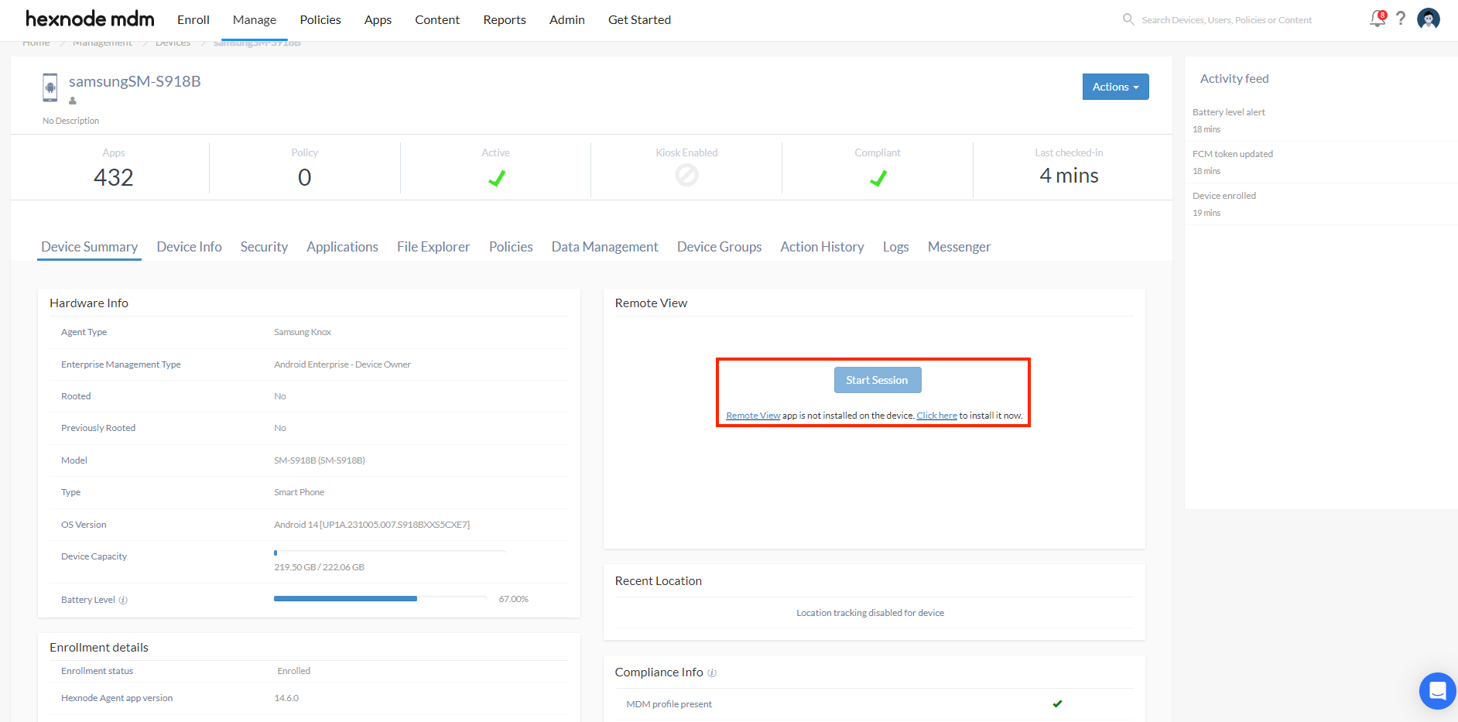Image resolution: width=1458 pixels, height=722 pixels.
Task: Switch to the Applications tab
Action: point(342,247)
